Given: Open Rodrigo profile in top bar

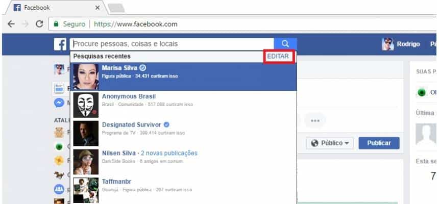Looking at the screenshot, I should tap(401, 44).
